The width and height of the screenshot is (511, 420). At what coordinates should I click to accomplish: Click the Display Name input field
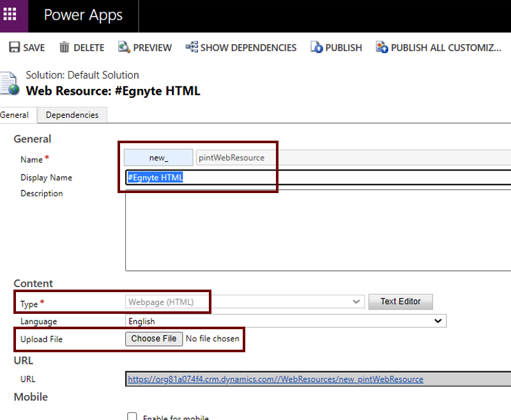[318, 177]
